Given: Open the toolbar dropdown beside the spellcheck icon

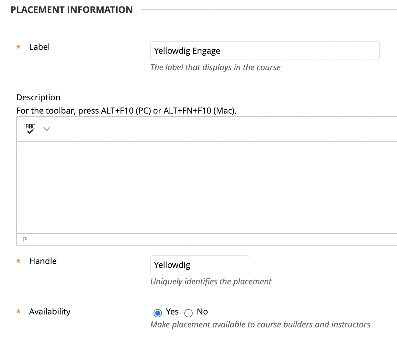Looking at the screenshot, I should point(47,129).
